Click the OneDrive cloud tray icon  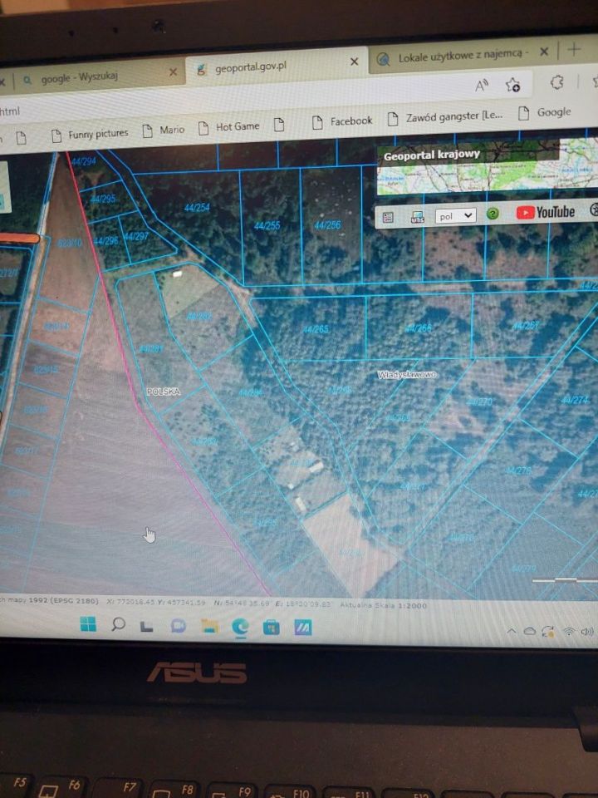(x=530, y=632)
